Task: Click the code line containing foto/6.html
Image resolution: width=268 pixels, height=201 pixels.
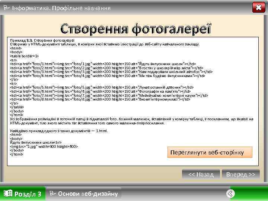Action: (x=100, y=92)
